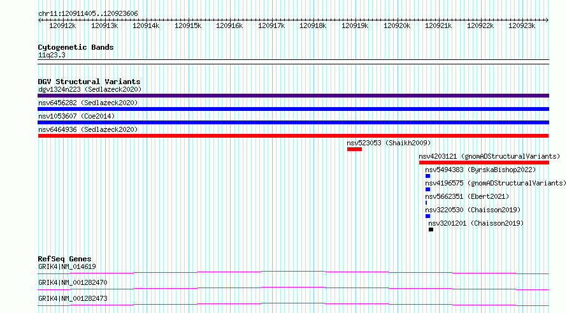
Task: Click the nsv3201201 (Chaisson2019) label
Action: tap(476, 223)
